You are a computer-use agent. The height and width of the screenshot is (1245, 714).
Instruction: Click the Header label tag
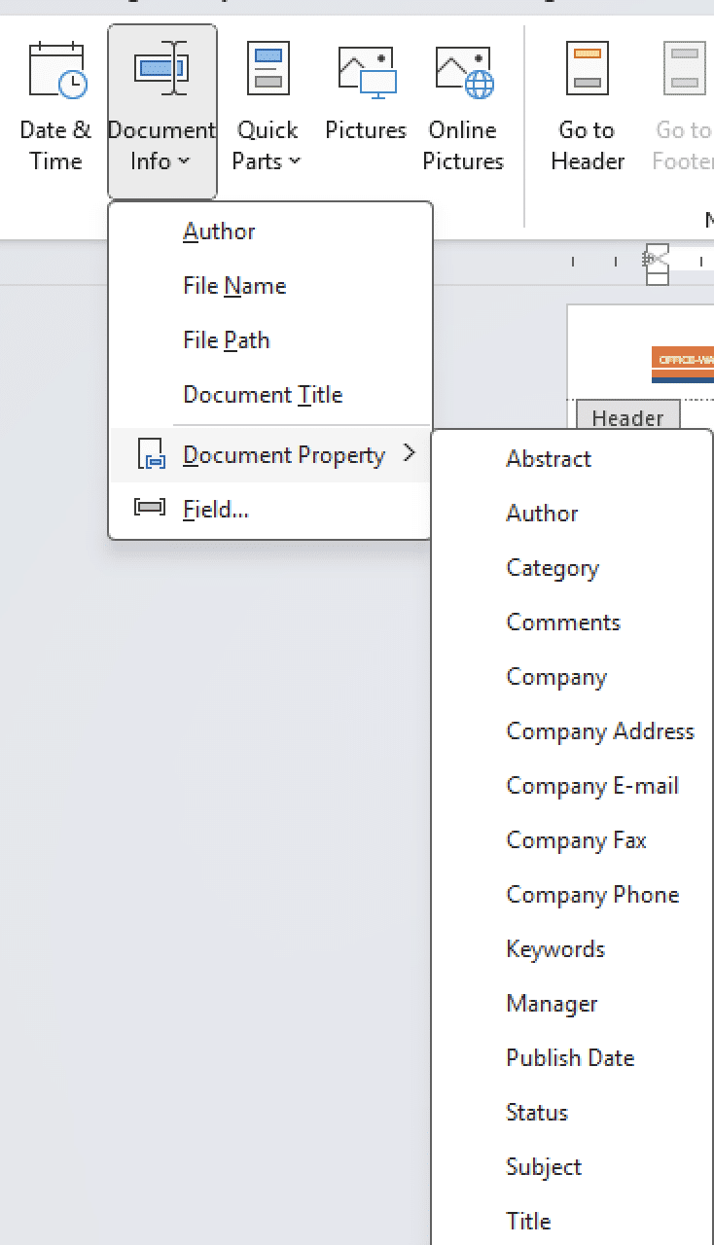pyautogui.click(x=627, y=418)
